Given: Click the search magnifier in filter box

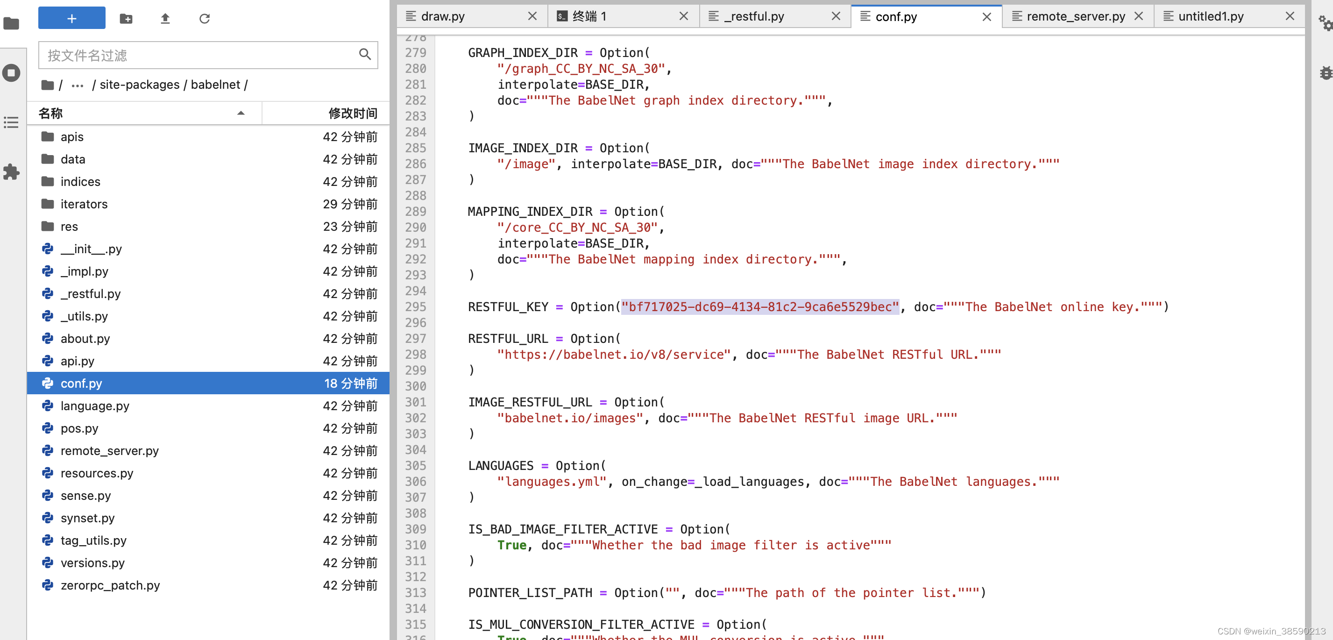Looking at the screenshot, I should (x=365, y=55).
